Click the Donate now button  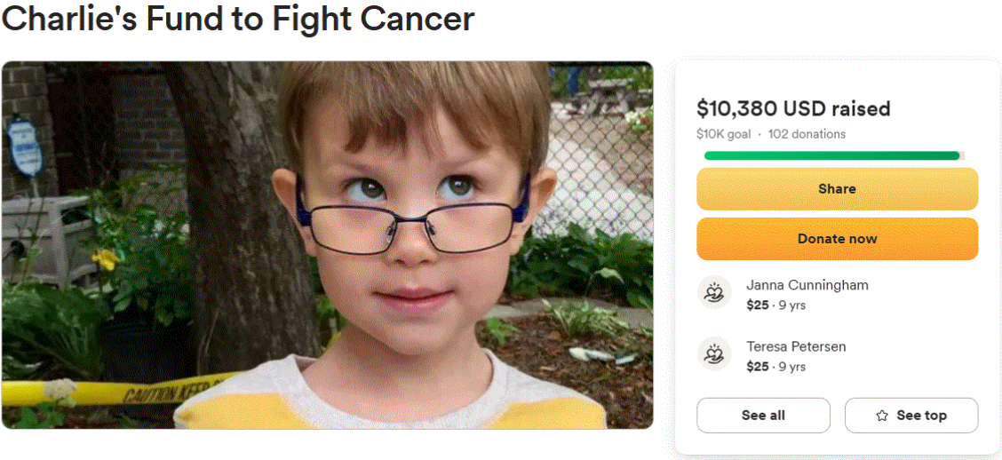(837, 239)
